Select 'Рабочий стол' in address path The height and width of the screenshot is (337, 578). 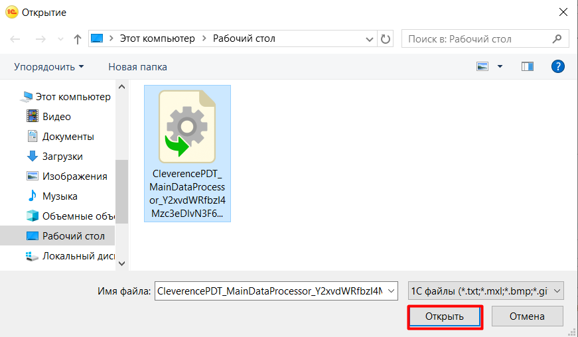244,38
